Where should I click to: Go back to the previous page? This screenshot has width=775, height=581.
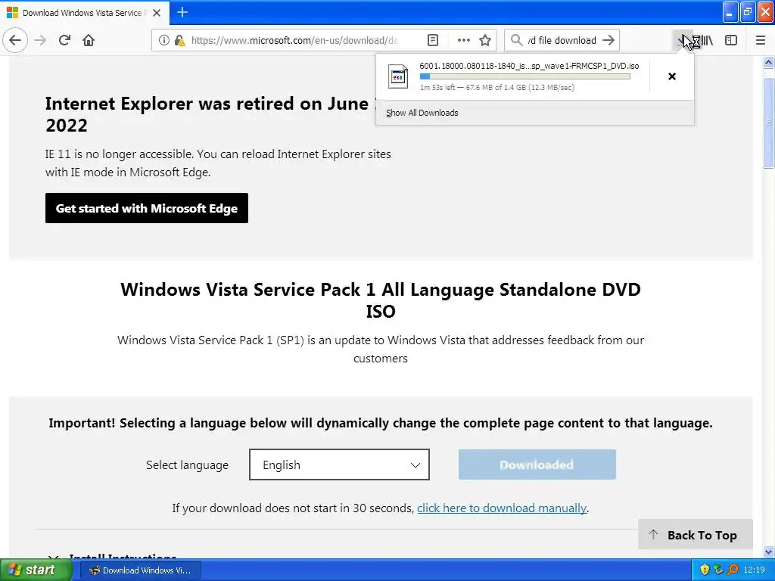point(15,40)
